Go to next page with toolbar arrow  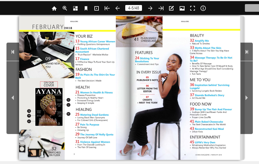click(150, 8)
